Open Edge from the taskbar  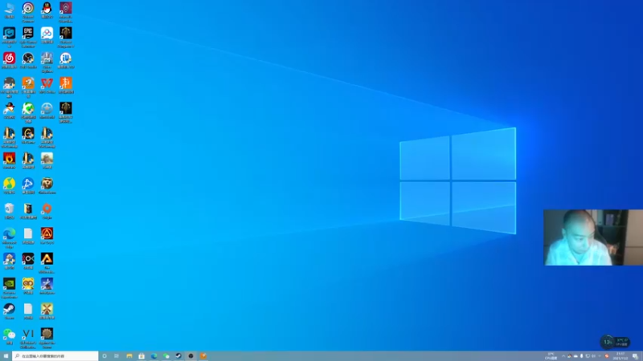(154, 356)
